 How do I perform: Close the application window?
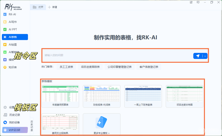click(x=218, y=2)
